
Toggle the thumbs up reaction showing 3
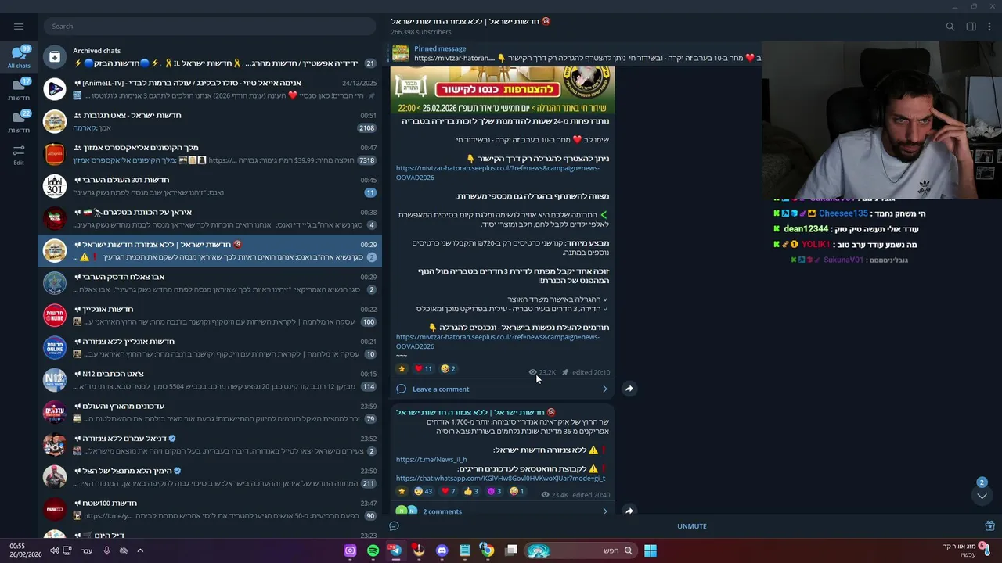[470, 491]
